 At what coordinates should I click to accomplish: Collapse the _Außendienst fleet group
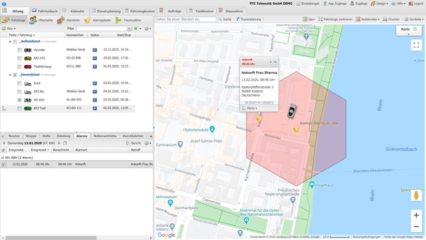click(10, 41)
